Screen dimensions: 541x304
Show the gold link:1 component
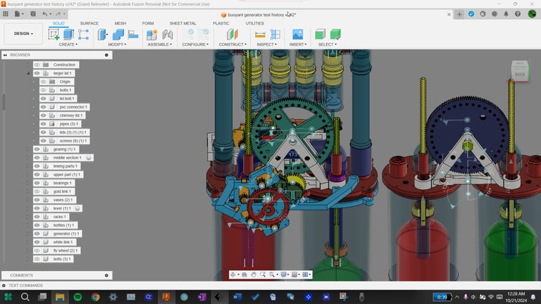coord(37,191)
